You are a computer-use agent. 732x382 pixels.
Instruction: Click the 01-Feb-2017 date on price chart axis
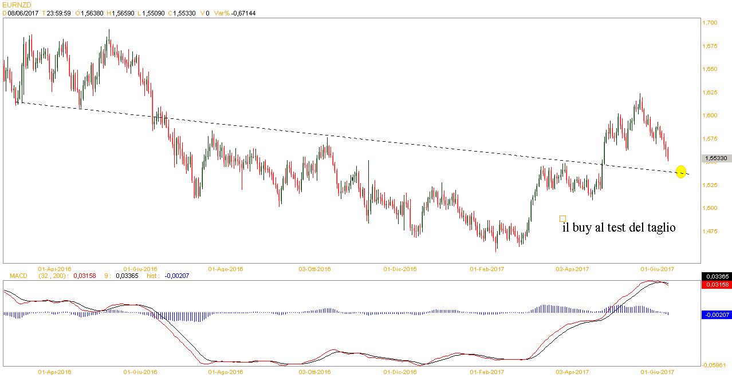(486, 268)
